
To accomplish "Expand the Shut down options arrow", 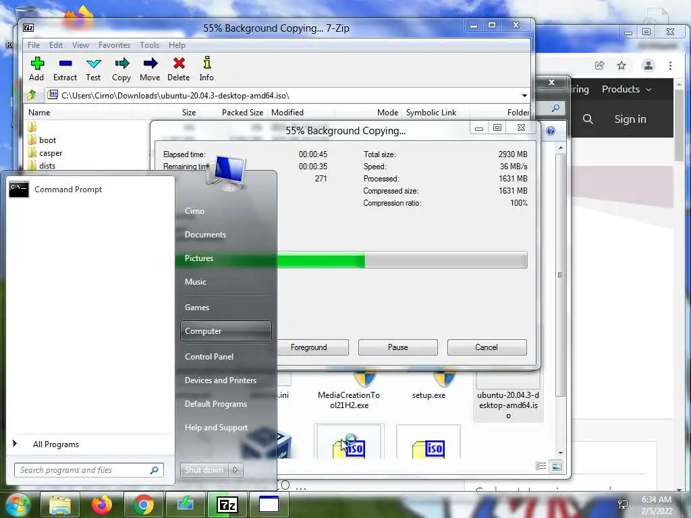I will (x=236, y=470).
